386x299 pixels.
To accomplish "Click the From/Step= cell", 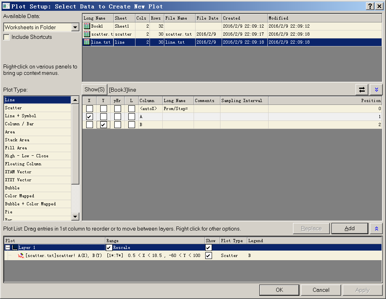I will (x=178, y=108).
